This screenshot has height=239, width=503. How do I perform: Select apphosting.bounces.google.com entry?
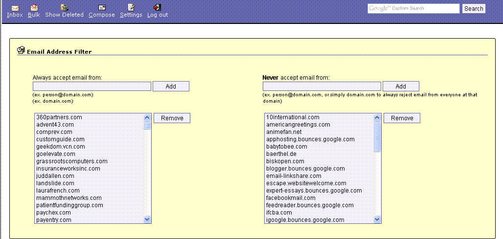(x=320, y=139)
